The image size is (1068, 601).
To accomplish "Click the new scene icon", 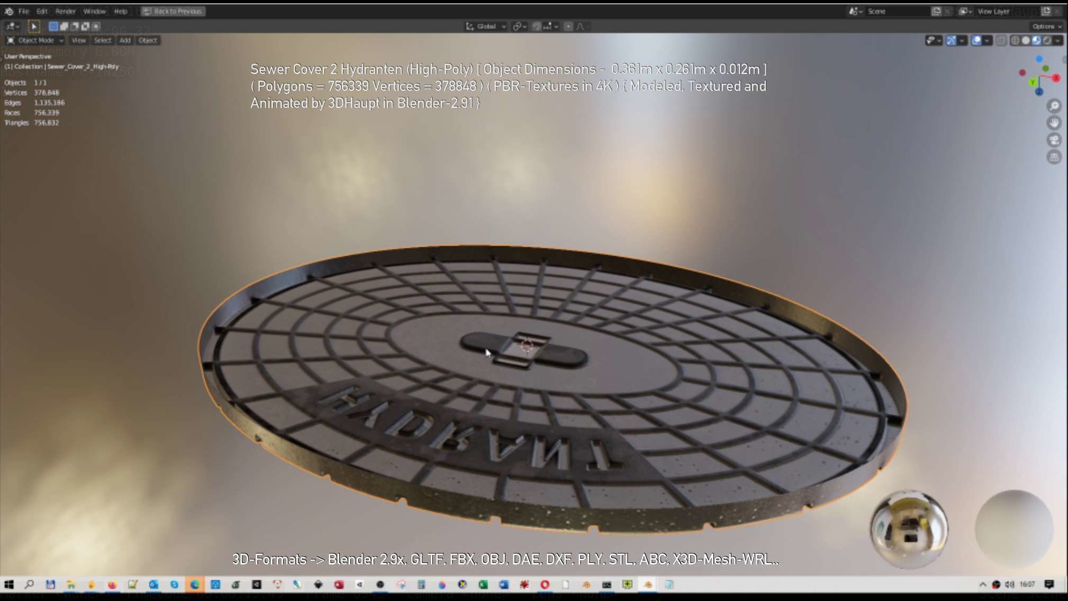I will coord(936,11).
